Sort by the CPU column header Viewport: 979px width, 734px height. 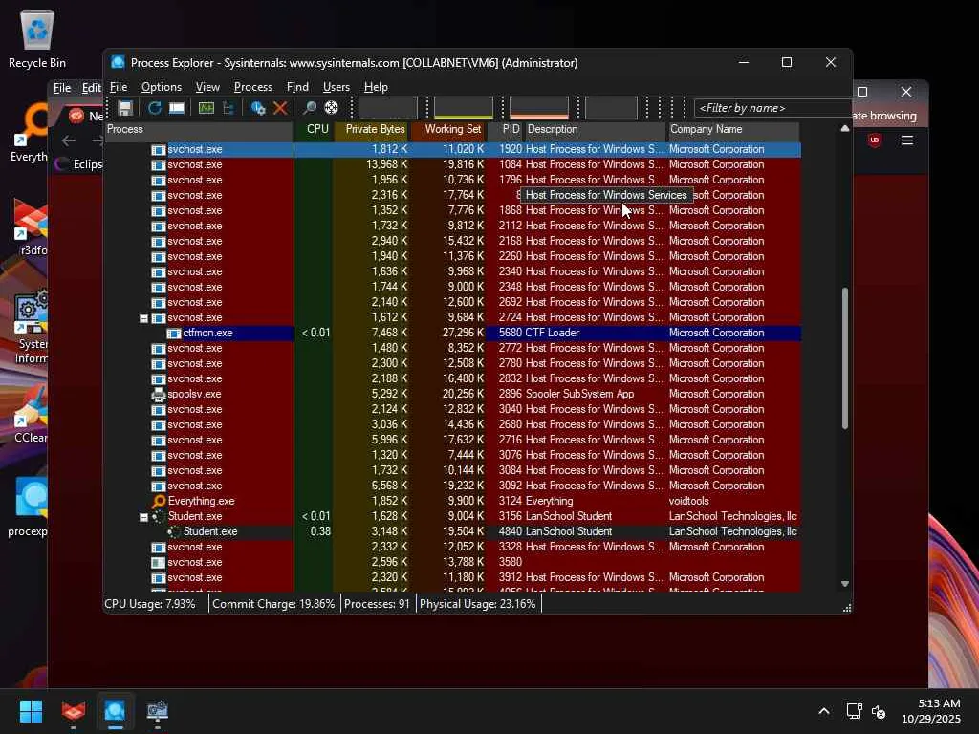pyautogui.click(x=313, y=130)
